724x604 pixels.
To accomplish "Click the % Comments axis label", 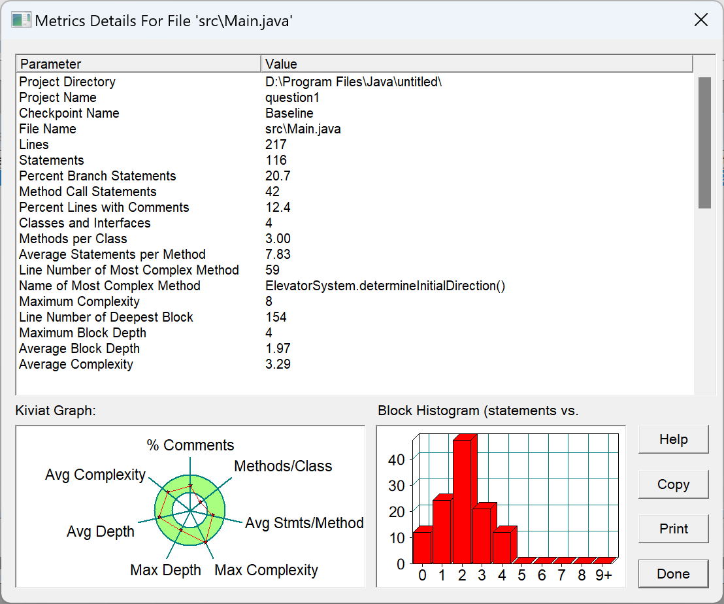I will (x=190, y=445).
